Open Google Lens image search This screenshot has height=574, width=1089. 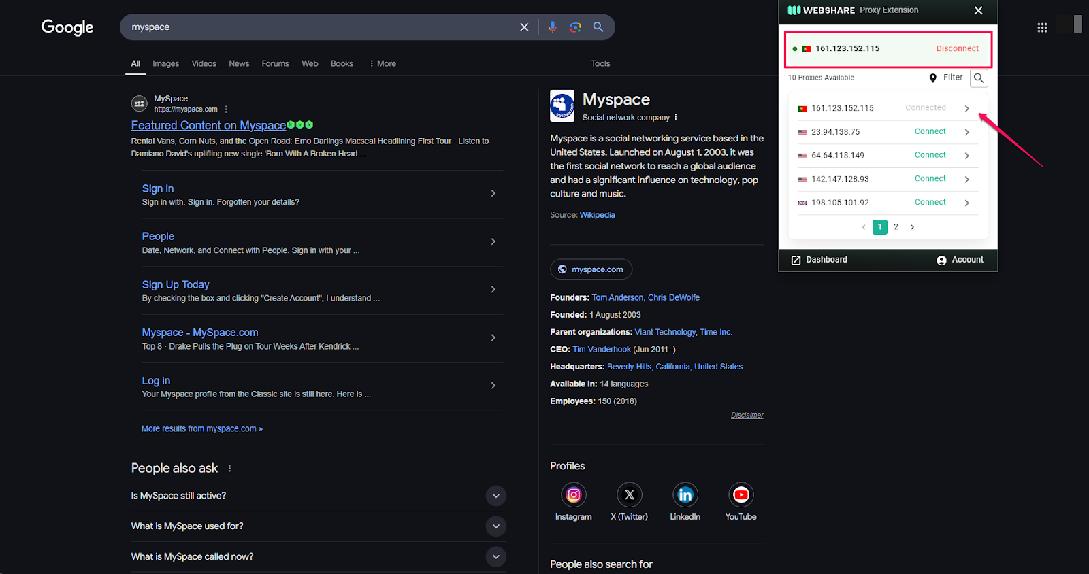point(575,27)
